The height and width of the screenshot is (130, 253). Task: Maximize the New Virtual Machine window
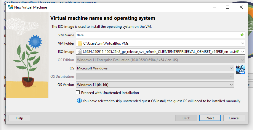tap(228, 7)
